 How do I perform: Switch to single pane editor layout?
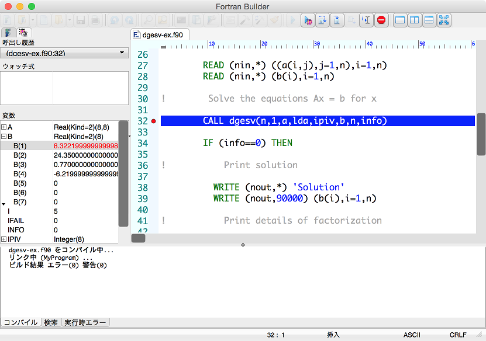[x=400, y=20]
